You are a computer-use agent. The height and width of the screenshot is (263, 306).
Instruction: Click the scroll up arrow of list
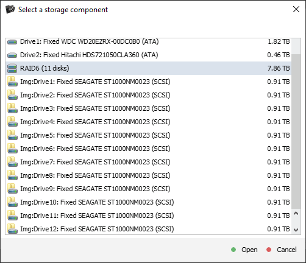coord(296,213)
